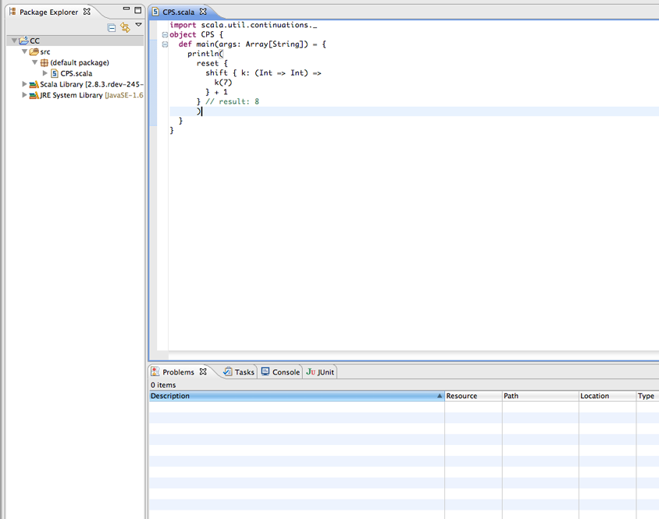Fold the object CPS code block
This screenshot has width=659, height=519.
[x=164, y=35]
